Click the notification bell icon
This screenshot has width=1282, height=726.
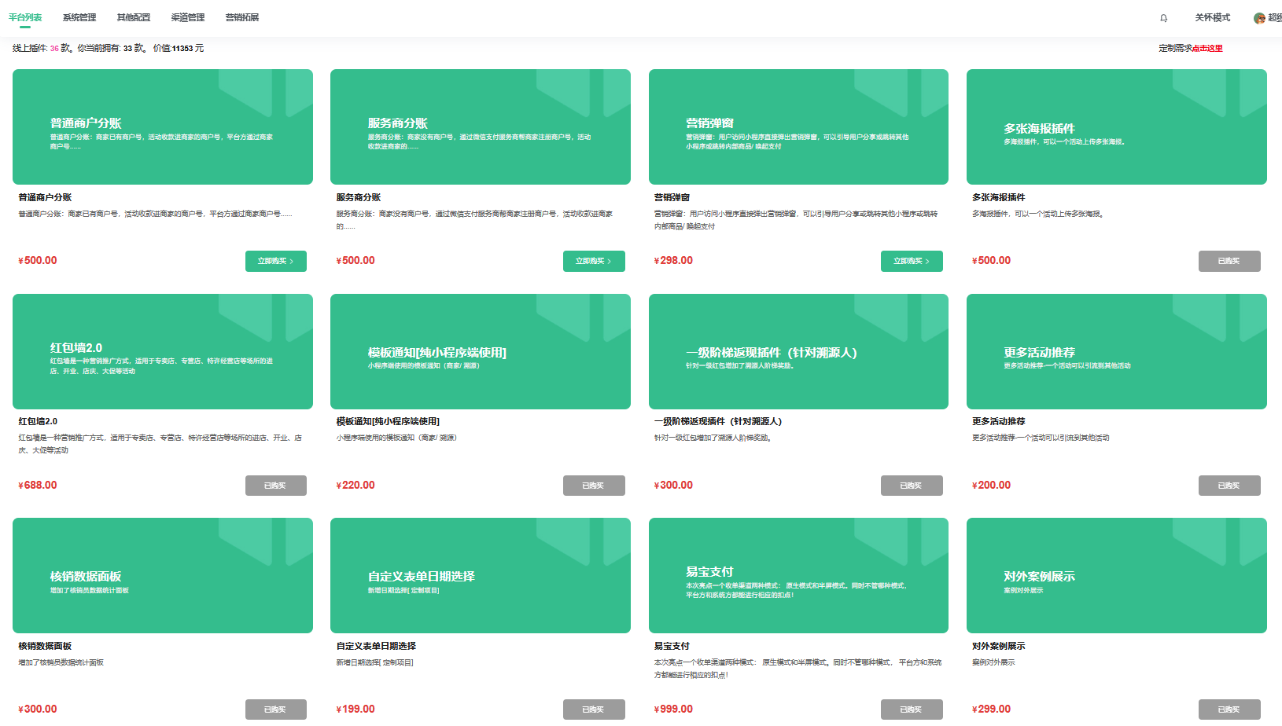pyautogui.click(x=1163, y=18)
